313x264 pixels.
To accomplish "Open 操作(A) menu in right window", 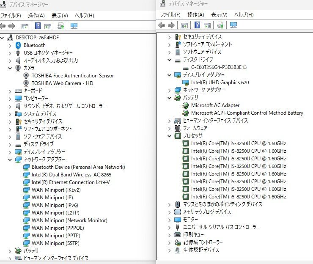I will click(x=196, y=15).
